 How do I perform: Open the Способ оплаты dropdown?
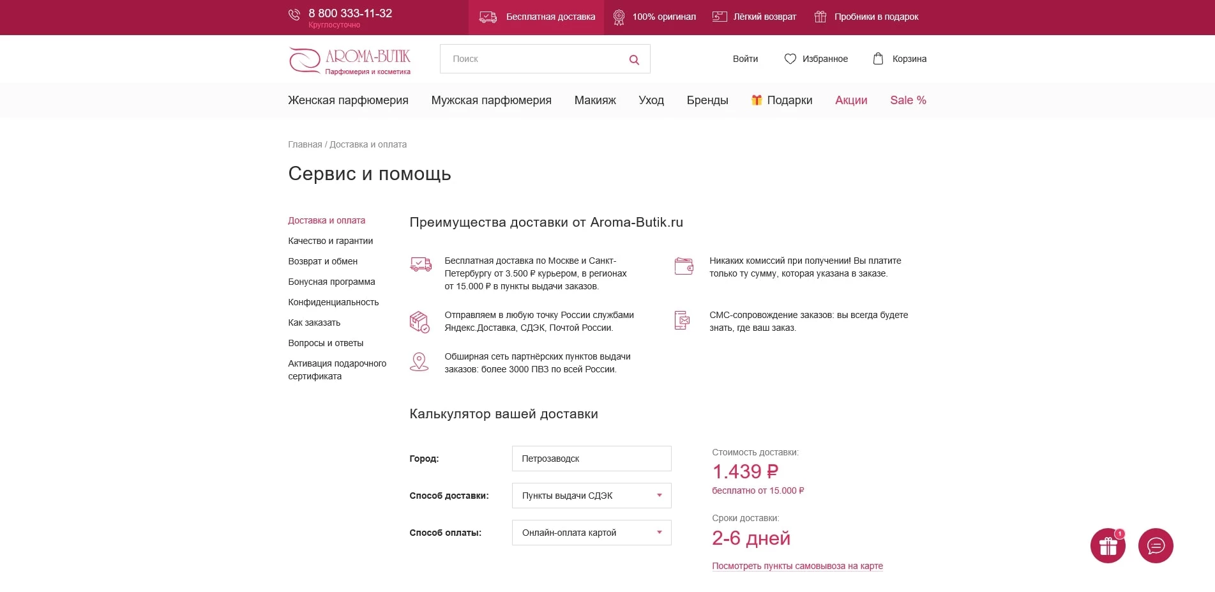tap(591, 533)
